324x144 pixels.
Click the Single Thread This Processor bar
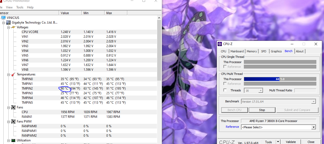(x=280, y=62)
